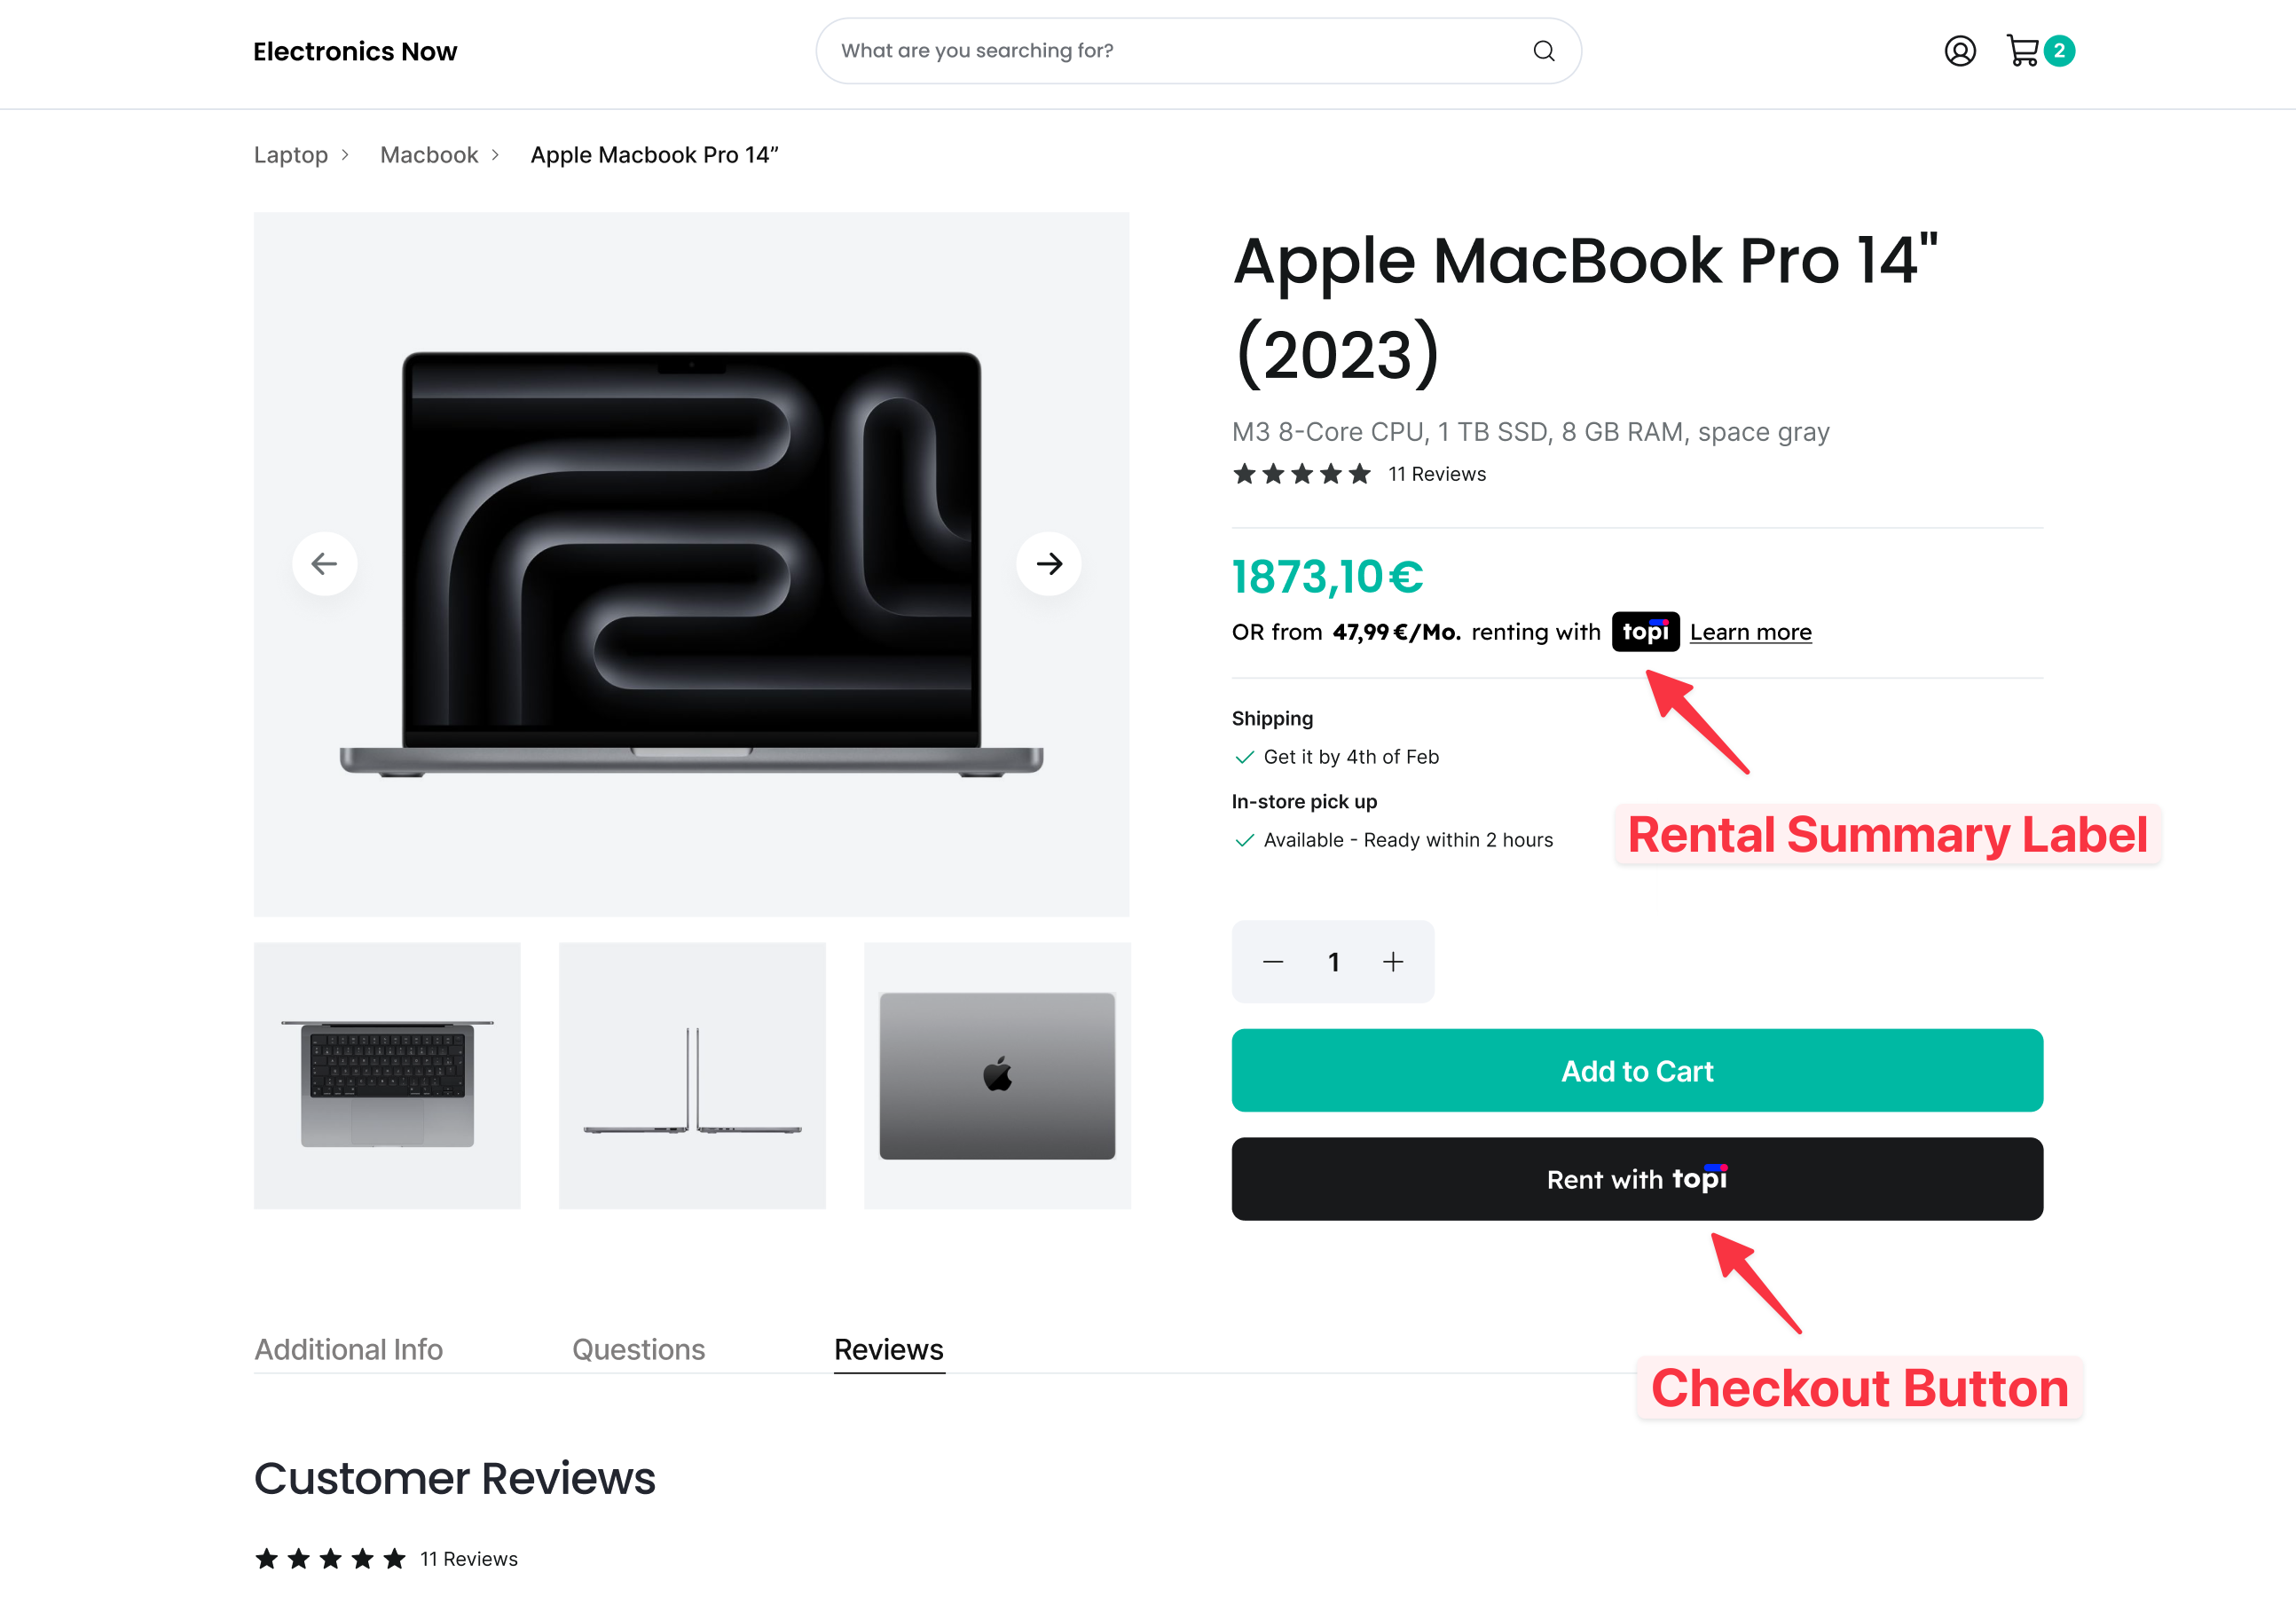
Task: Open the user account icon
Action: (1959, 51)
